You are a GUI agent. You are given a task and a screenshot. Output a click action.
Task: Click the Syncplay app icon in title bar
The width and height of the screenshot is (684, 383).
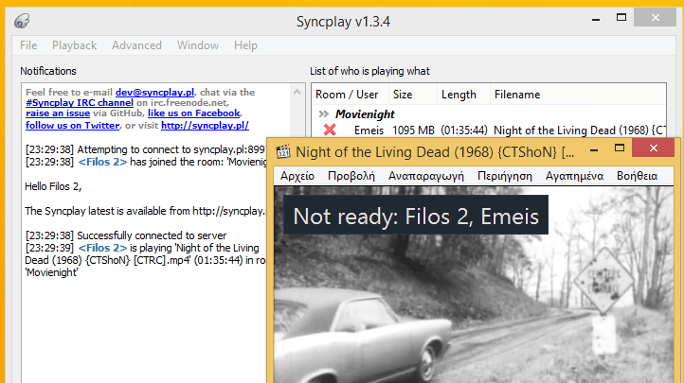pyautogui.click(x=22, y=21)
